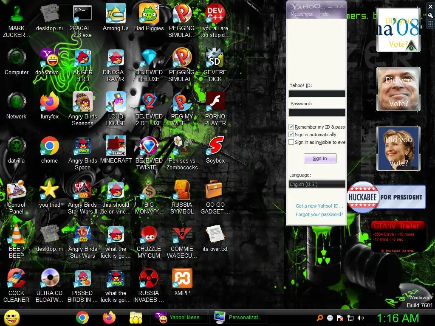The height and width of the screenshot is (326, 435).
Task: Select the 'you tried' star icon
Action: coord(49,194)
